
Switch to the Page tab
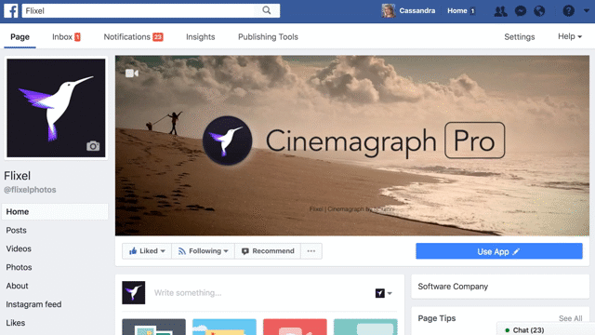pyautogui.click(x=20, y=37)
